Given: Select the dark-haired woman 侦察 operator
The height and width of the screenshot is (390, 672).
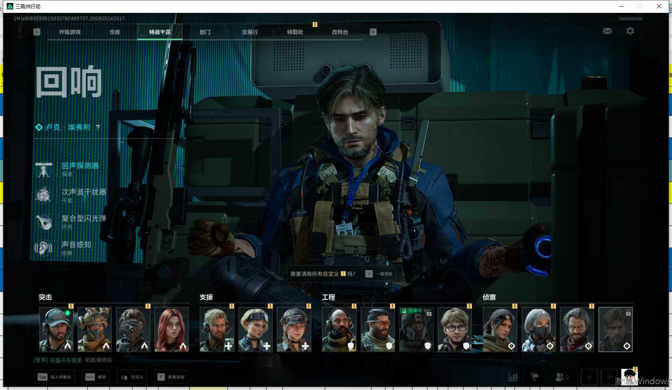Looking at the screenshot, I should [x=500, y=329].
